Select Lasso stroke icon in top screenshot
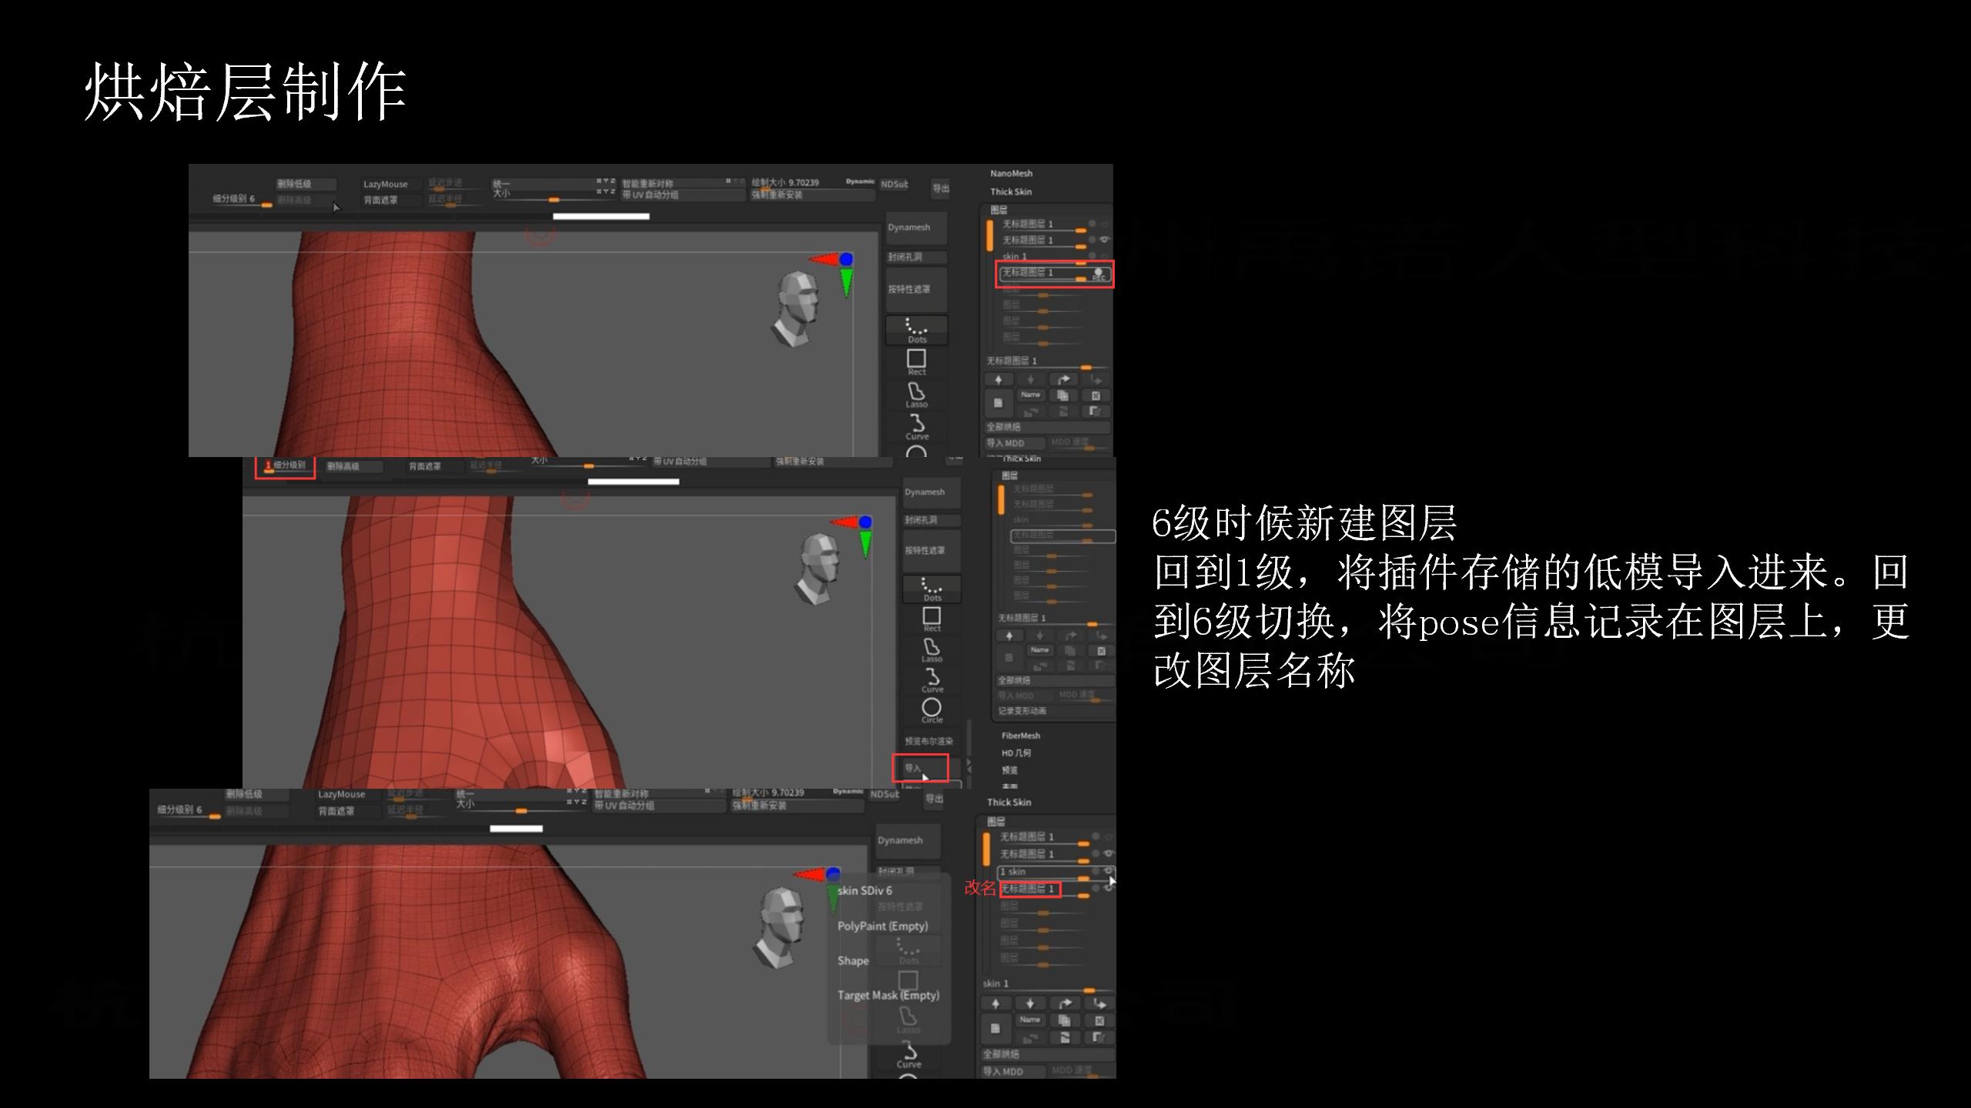The image size is (1971, 1108). point(916,395)
